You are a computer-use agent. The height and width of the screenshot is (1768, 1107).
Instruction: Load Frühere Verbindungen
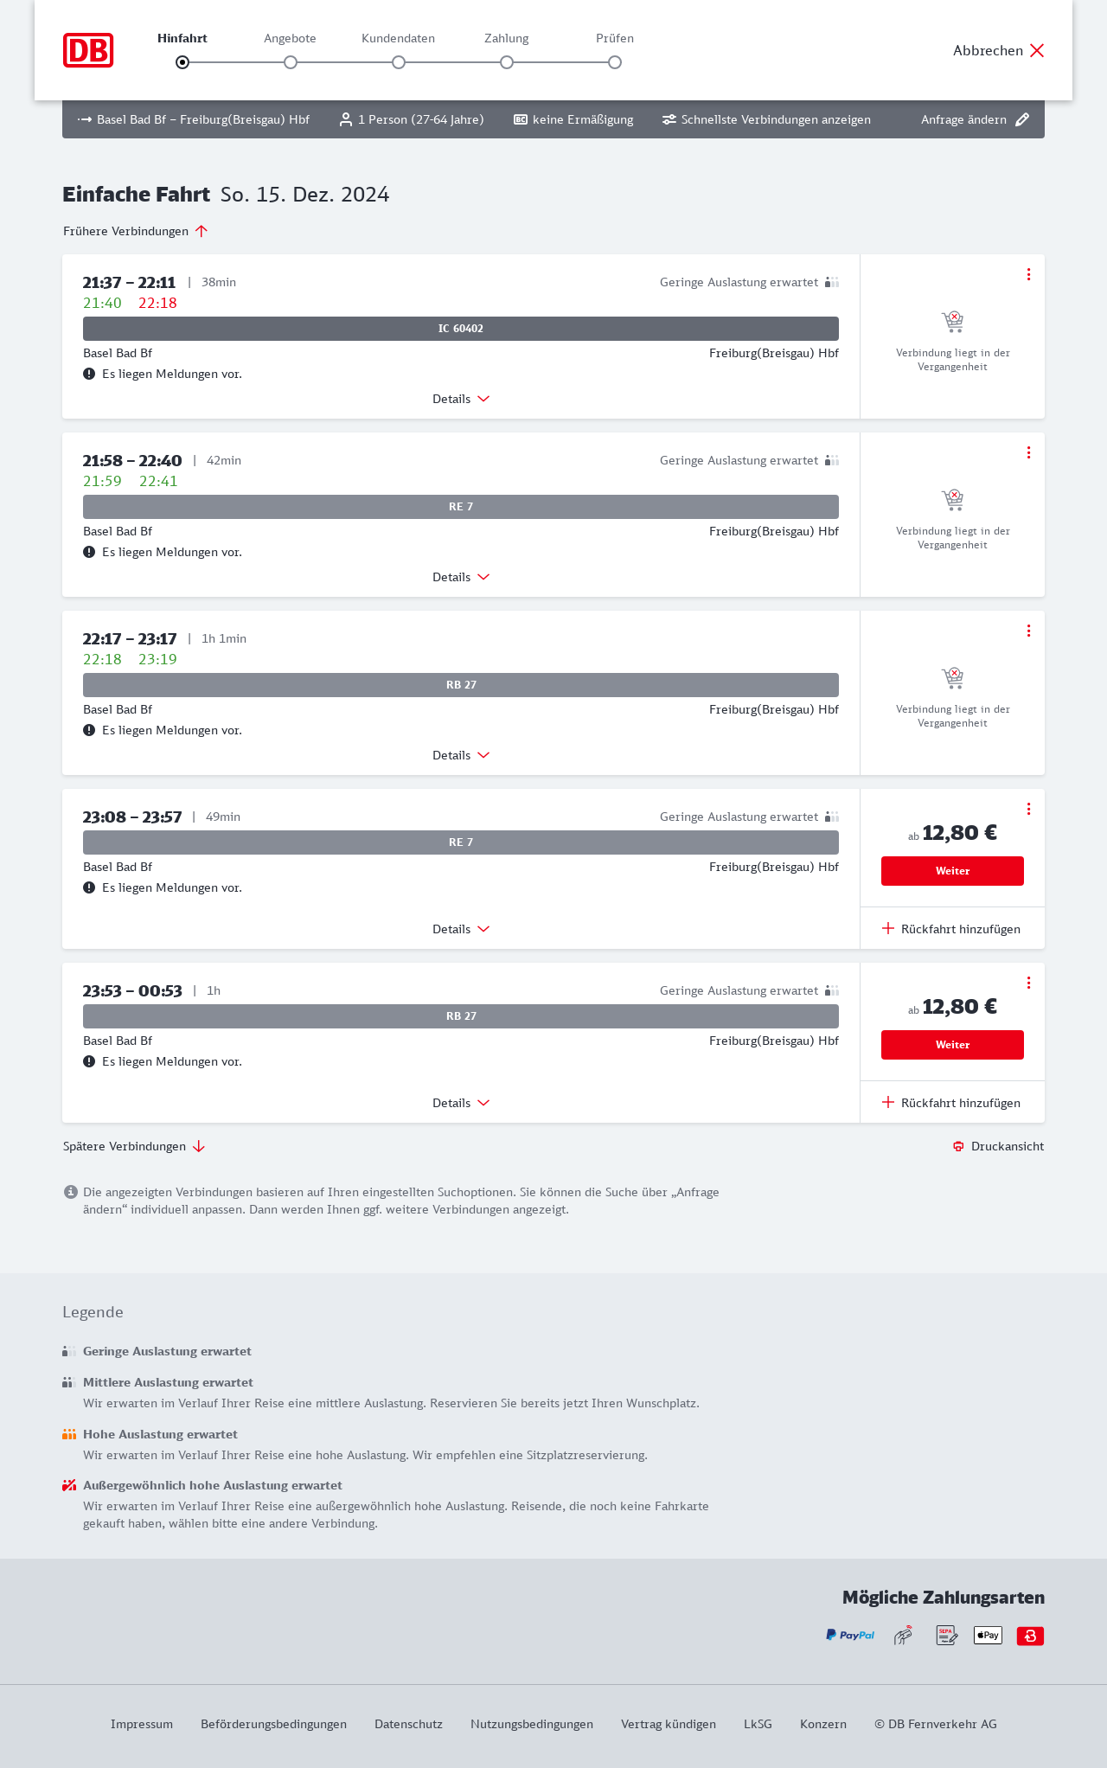pos(136,231)
